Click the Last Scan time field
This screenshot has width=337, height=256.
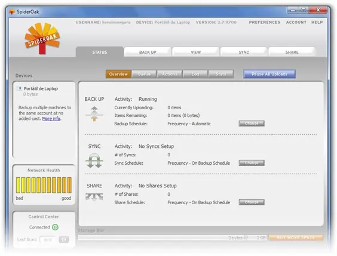(x=48, y=240)
